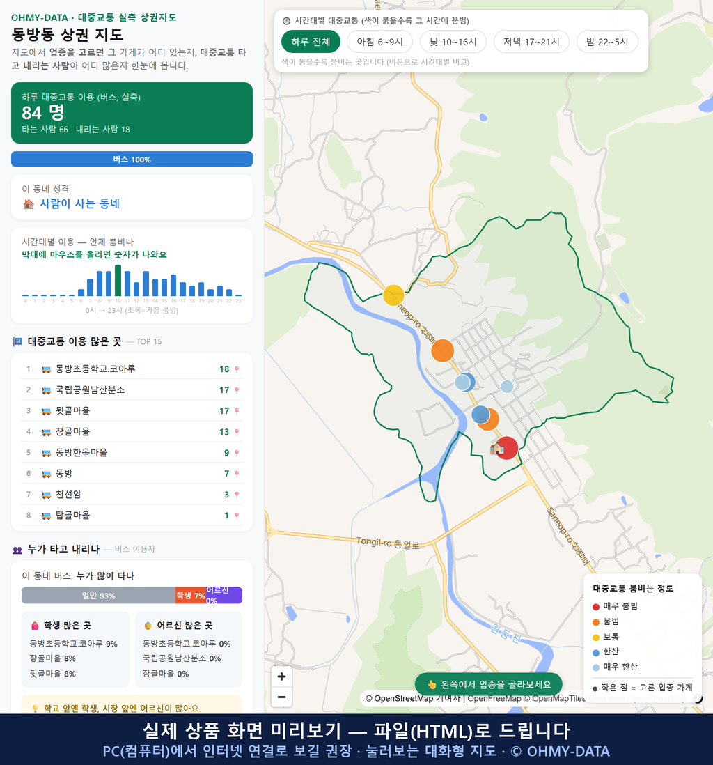Click the school icon on the map
Viewport: 713px width, 765px height.
coord(497,448)
